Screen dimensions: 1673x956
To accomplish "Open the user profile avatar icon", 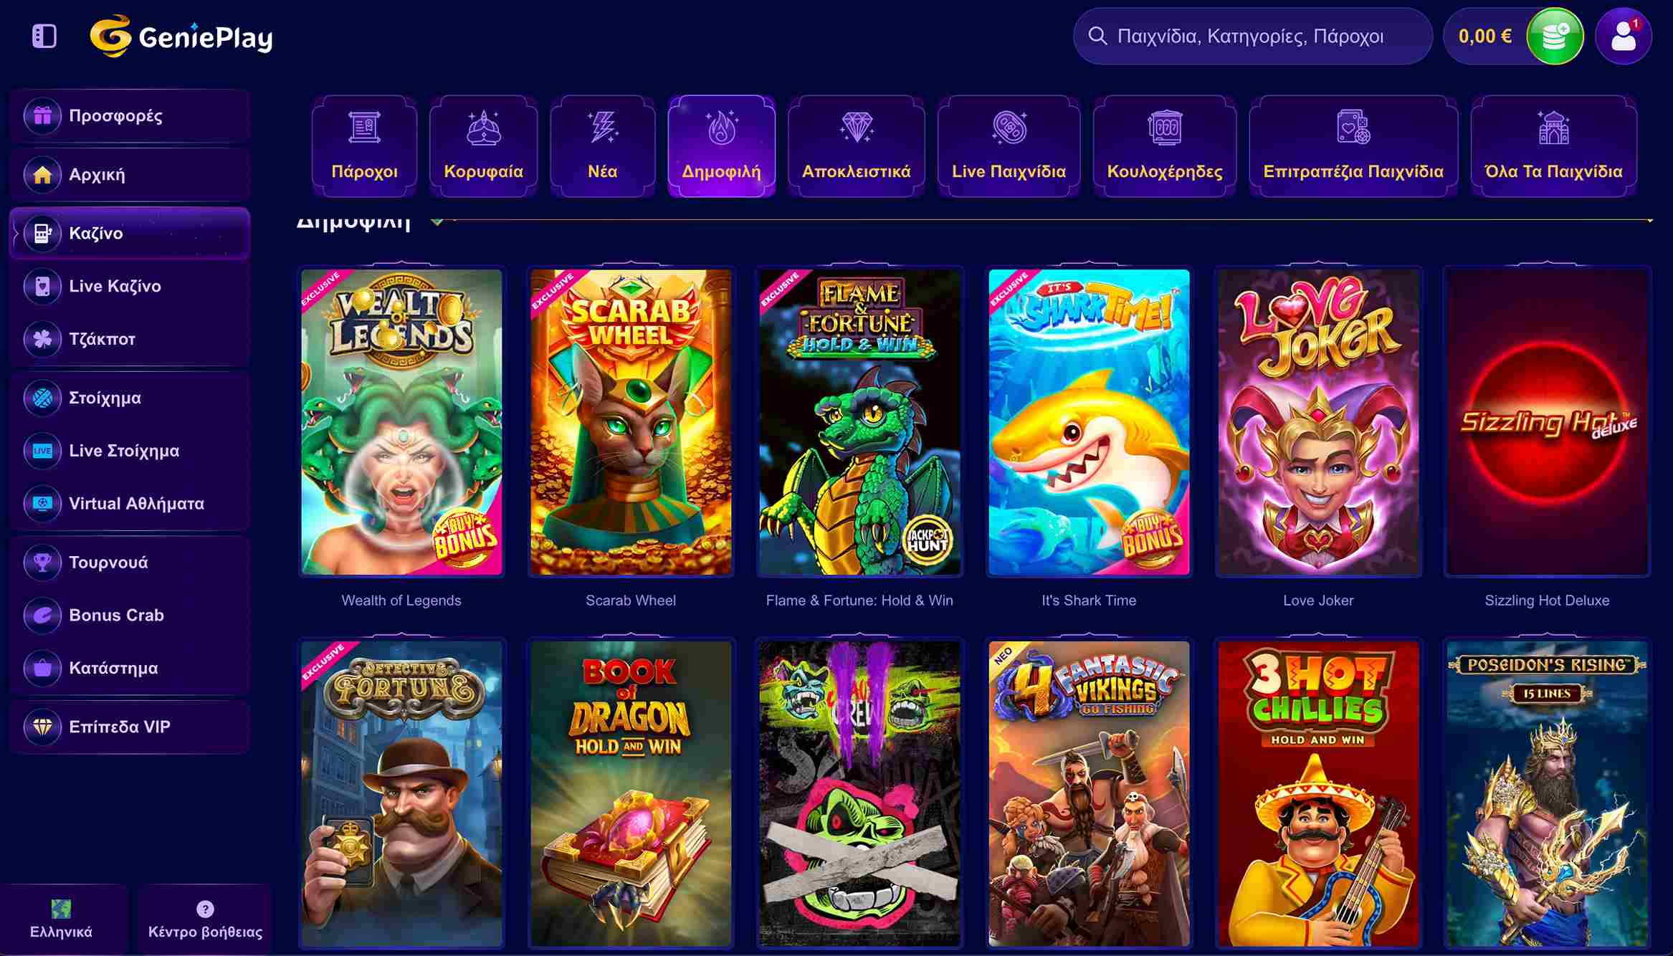I will 1624,37.
